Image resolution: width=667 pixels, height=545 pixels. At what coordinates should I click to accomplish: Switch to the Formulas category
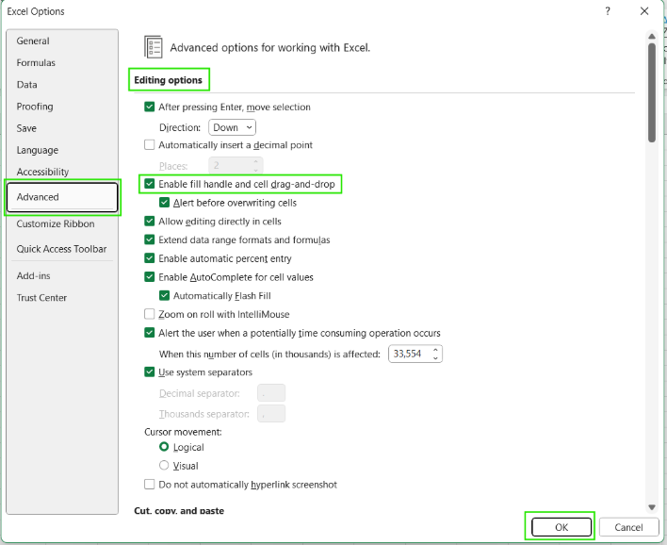(x=36, y=63)
